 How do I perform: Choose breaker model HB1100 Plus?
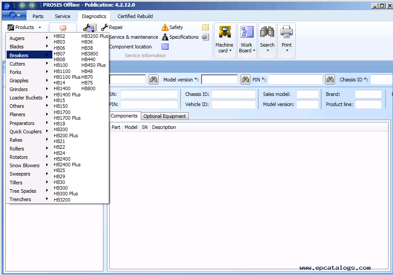(67, 77)
